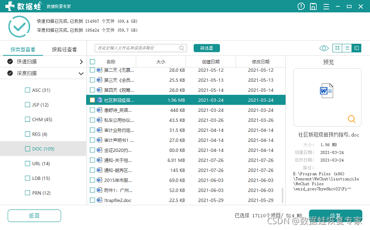Click Word icon of 唐舒诗_英语 file
The width and height of the screenshot is (370, 230).
click(x=99, y=110)
